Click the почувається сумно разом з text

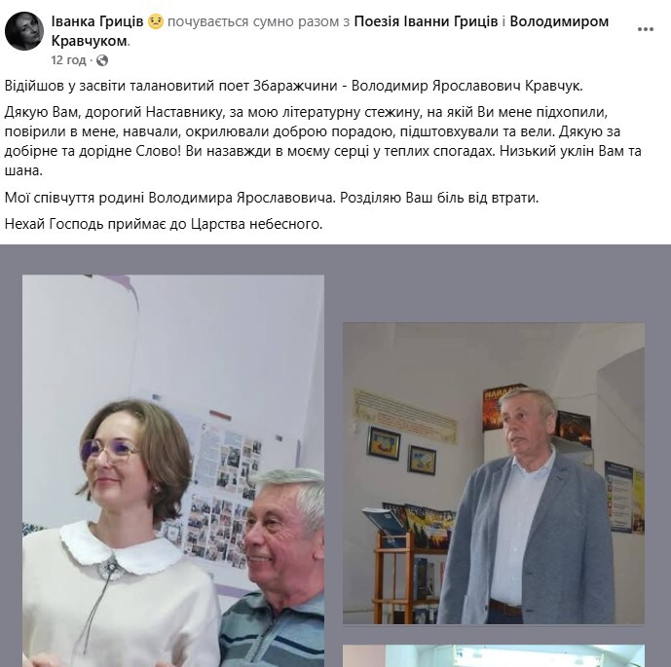pyautogui.click(x=258, y=21)
